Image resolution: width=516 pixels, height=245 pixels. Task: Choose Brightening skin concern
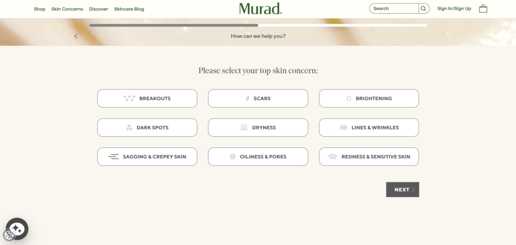pos(369,98)
